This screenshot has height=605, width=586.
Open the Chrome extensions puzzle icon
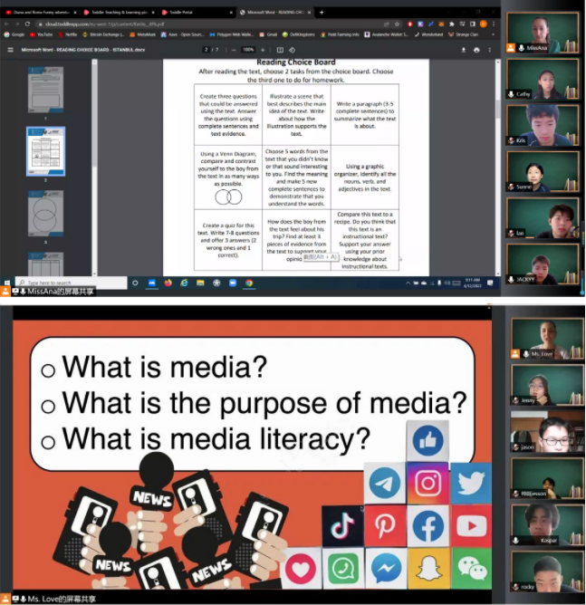pyautogui.click(x=452, y=24)
